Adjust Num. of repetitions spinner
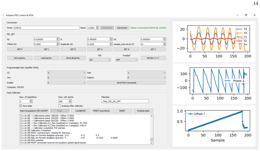Image resolution: width=260 pixels, height=151 pixels. tap(31, 101)
